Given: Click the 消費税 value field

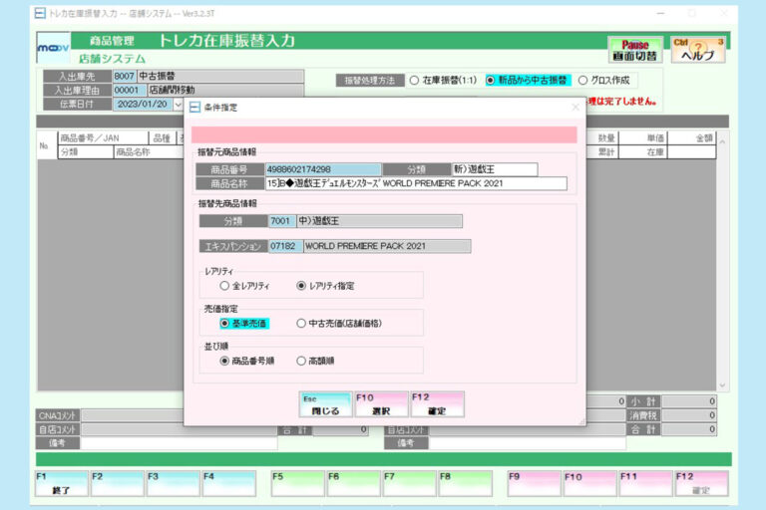Looking at the screenshot, I should 689,415.
